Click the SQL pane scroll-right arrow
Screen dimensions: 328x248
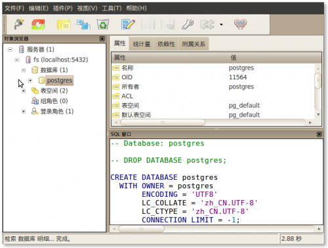click(x=319, y=229)
